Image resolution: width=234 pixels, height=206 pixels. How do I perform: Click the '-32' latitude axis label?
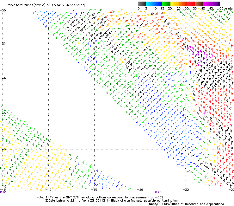tap(3, 44)
